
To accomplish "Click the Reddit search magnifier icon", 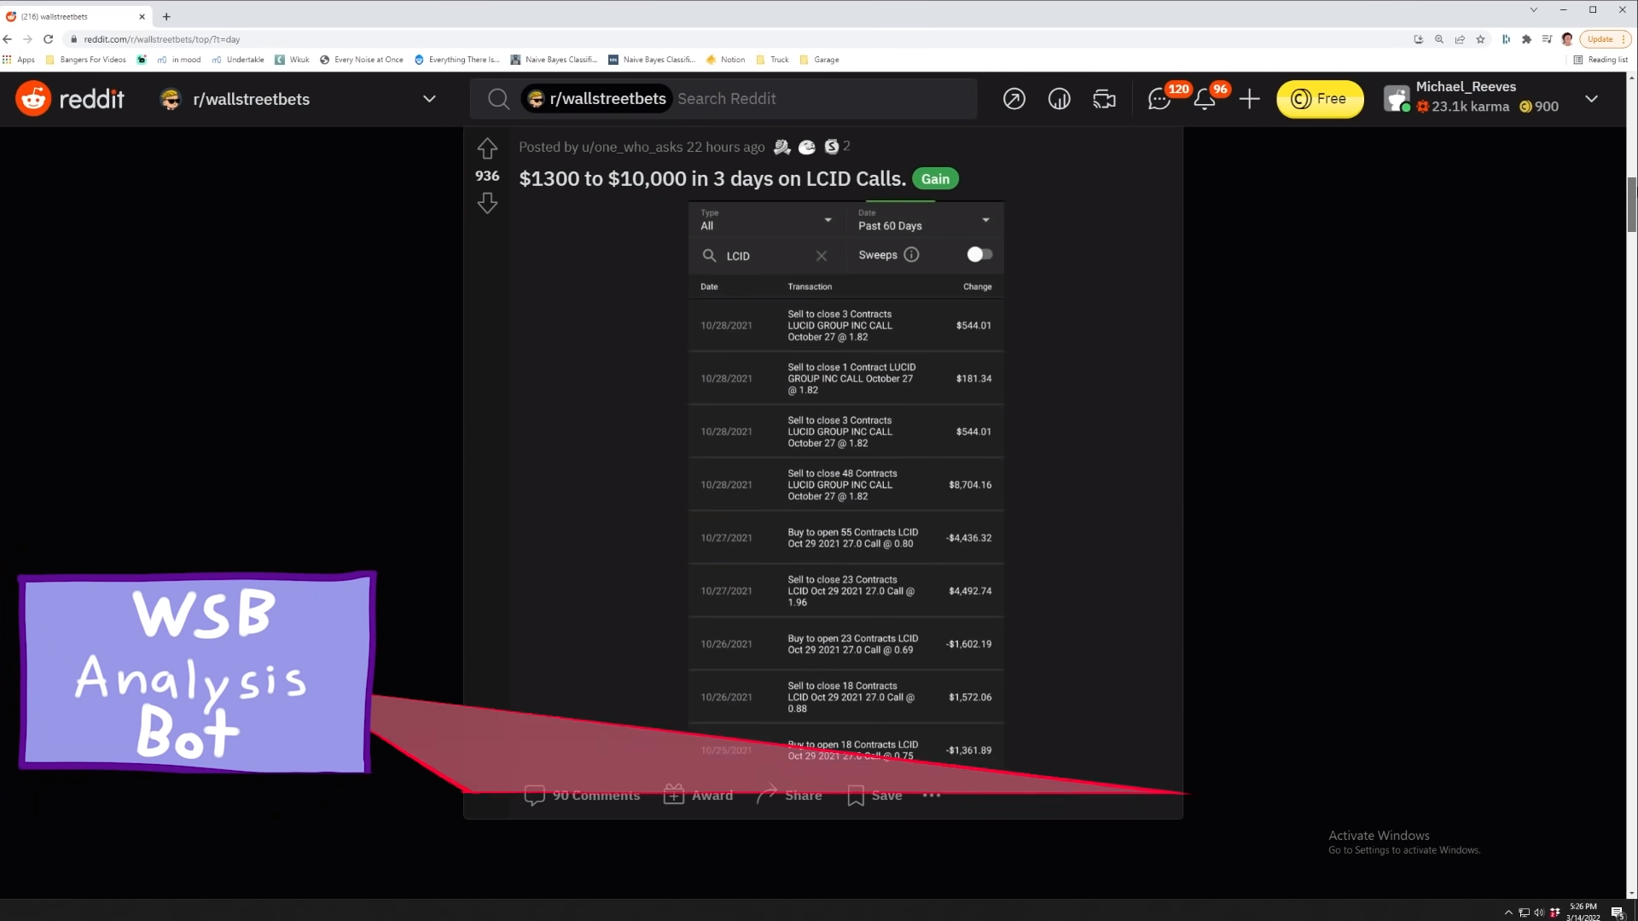I will 498,99.
